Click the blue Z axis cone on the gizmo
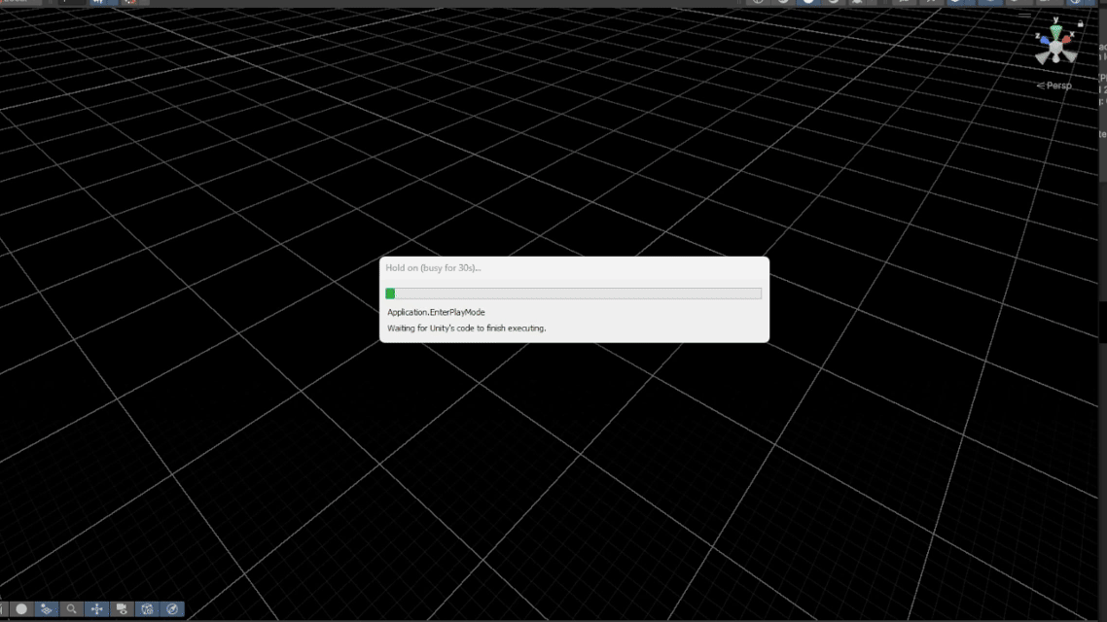 click(1044, 40)
